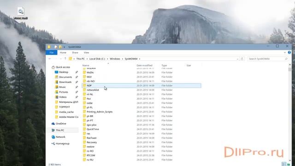Open the address bar history dropdown

point(237,59)
